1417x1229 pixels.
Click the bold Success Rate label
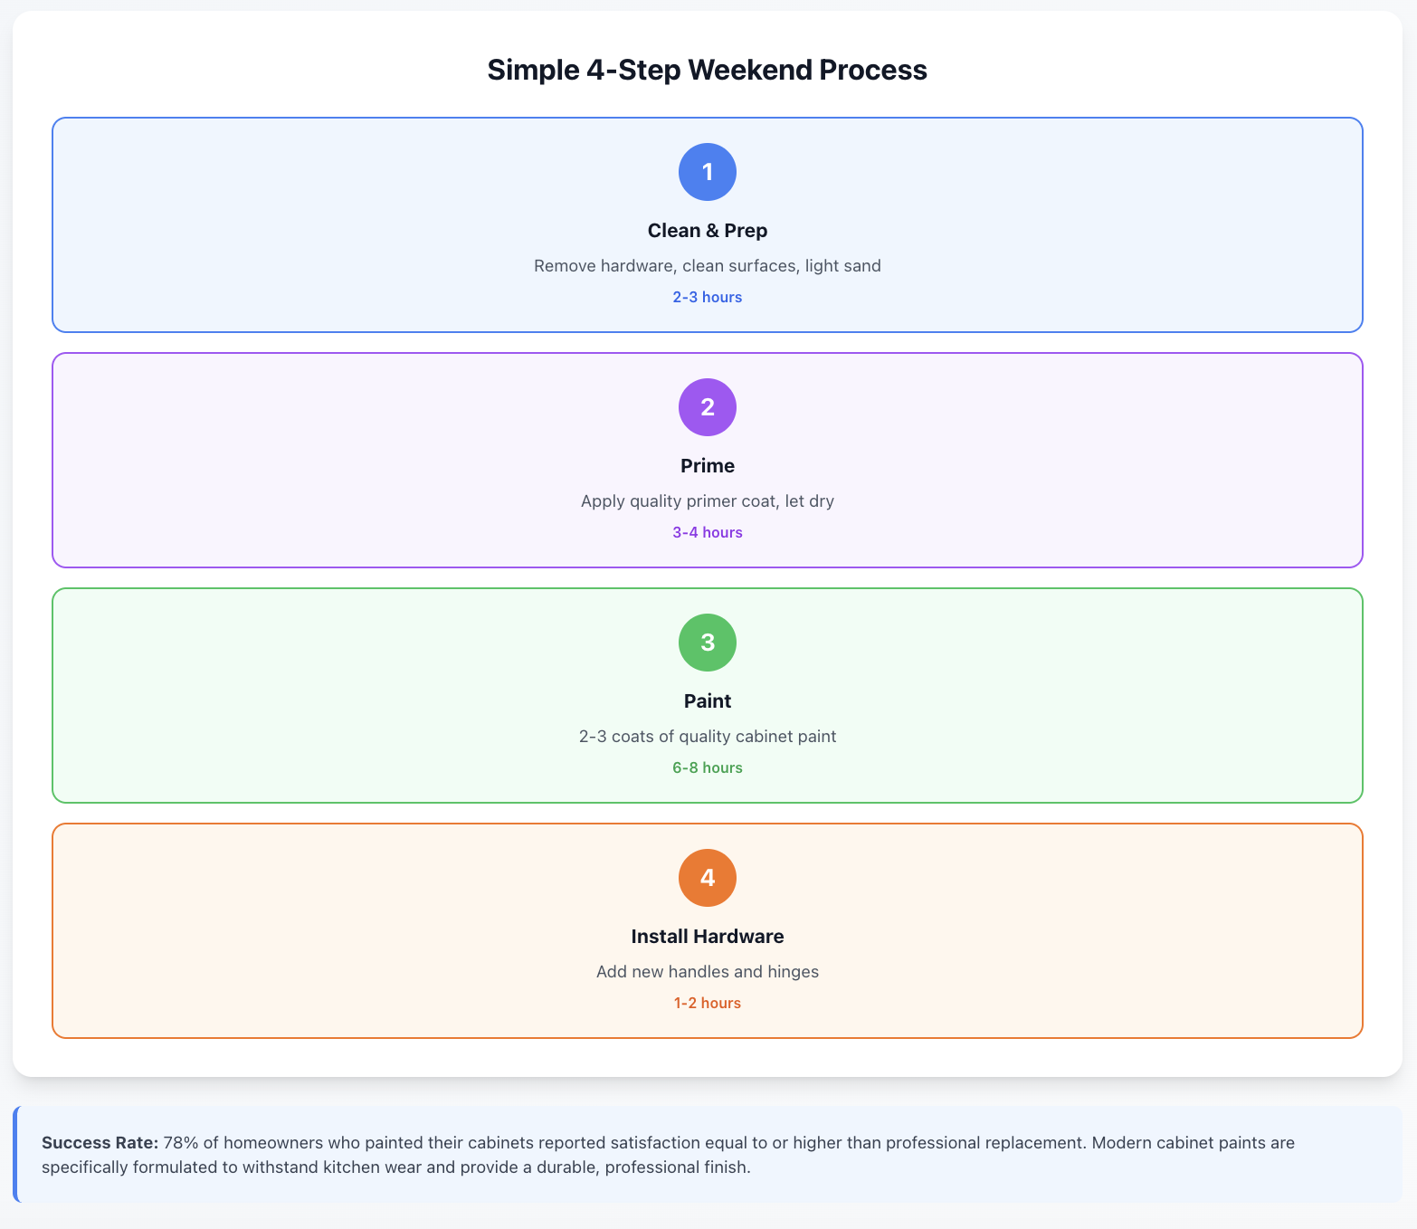pos(100,1142)
